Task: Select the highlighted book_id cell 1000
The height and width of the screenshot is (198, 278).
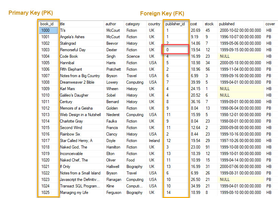Action: [x=46, y=30]
